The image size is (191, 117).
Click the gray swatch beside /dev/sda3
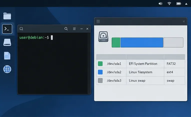click(100, 81)
